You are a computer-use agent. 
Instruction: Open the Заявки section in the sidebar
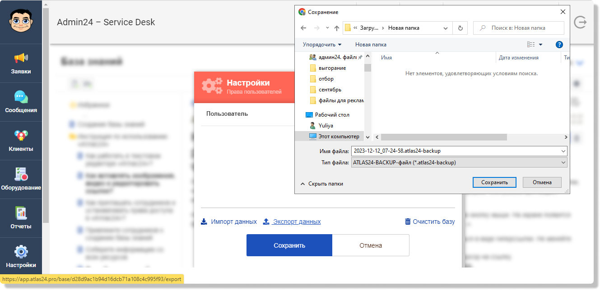point(21,63)
